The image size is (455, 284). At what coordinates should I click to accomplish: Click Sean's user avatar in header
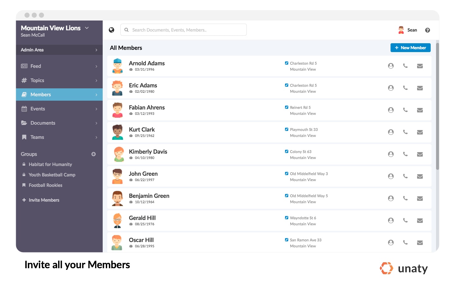click(x=401, y=30)
